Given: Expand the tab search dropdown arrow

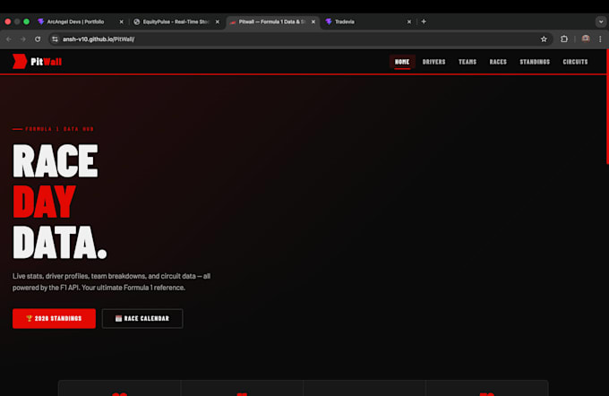Looking at the screenshot, I should pyautogui.click(x=601, y=22).
